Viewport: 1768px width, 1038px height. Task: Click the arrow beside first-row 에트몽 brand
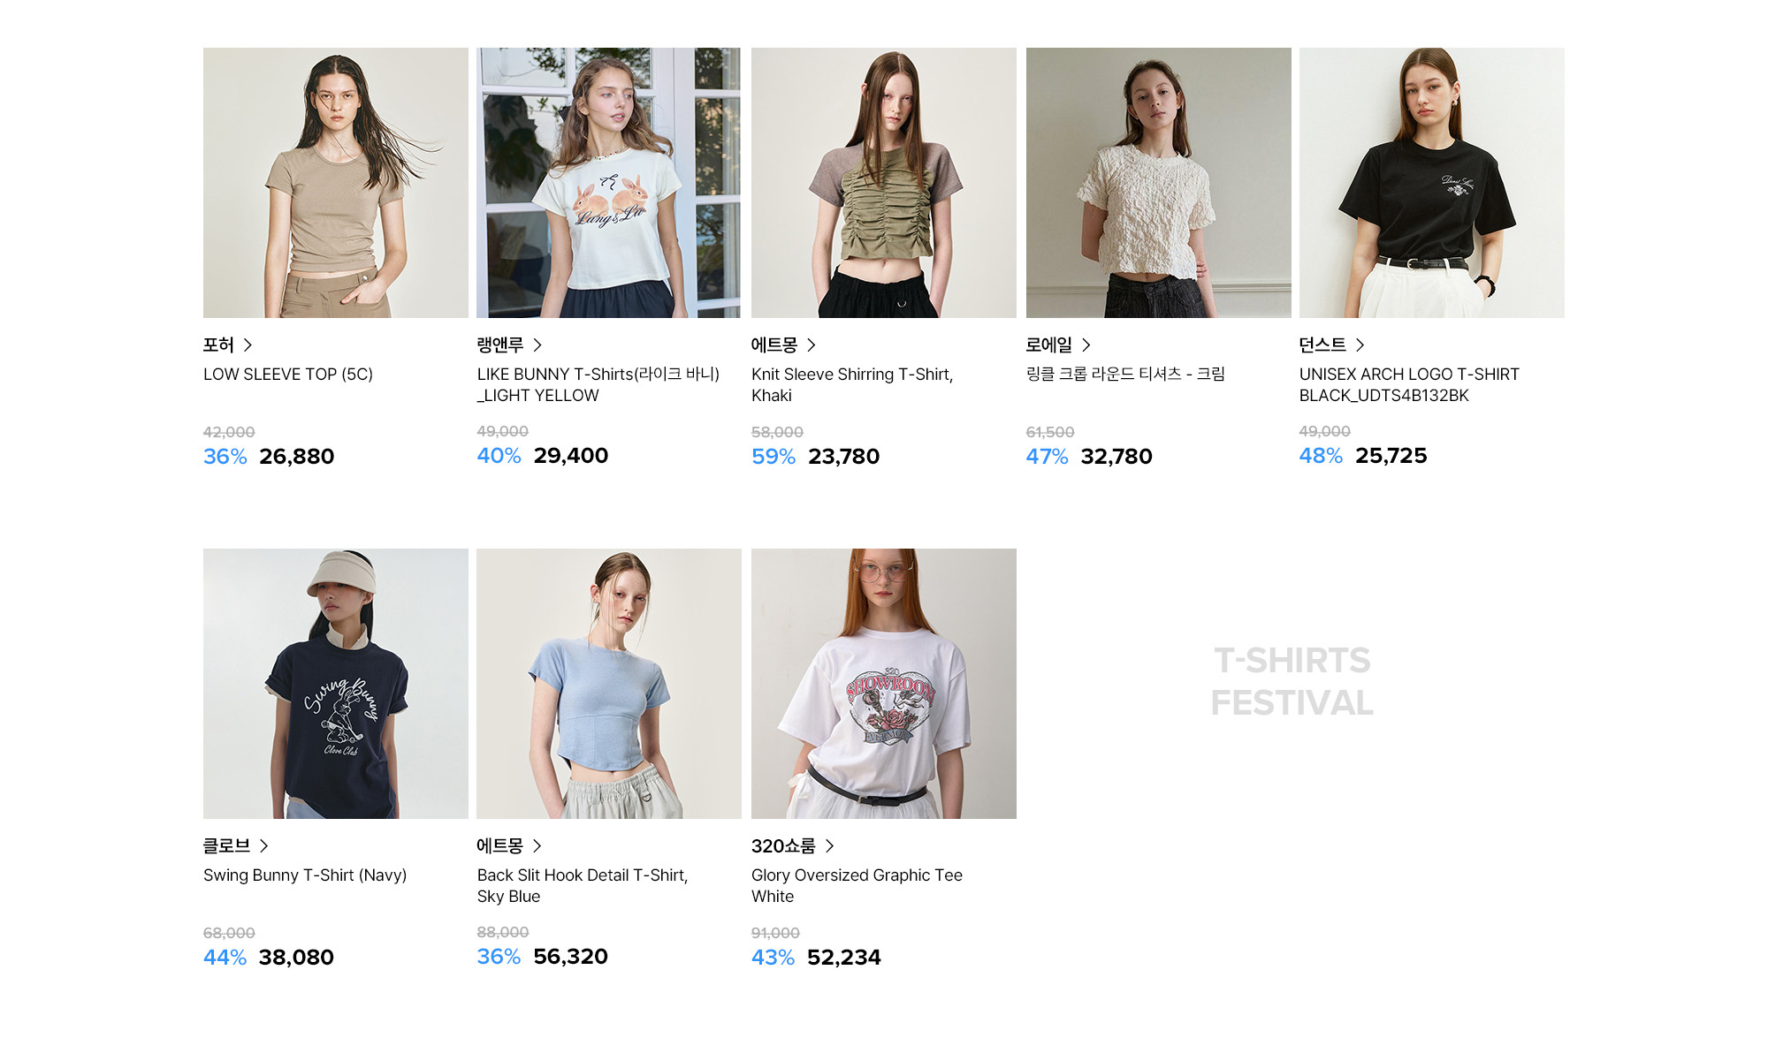click(812, 345)
